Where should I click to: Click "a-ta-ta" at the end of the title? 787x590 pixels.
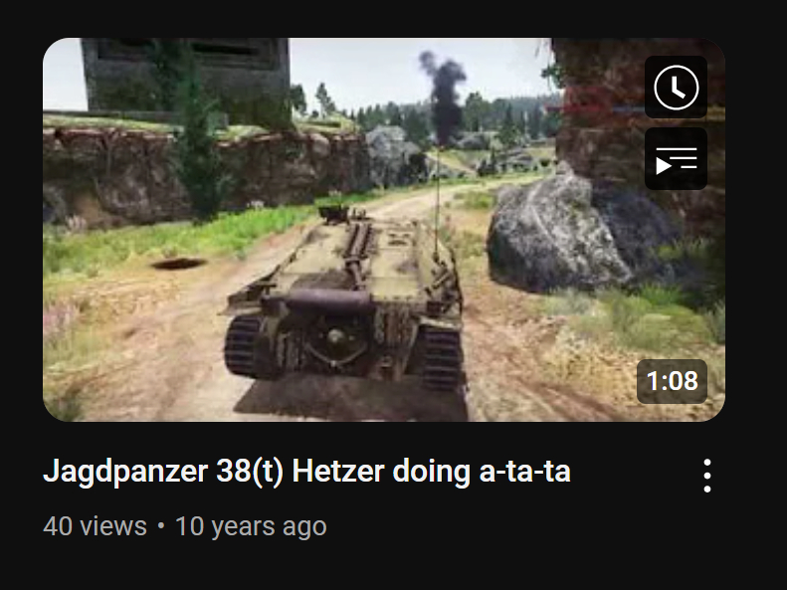coord(525,473)
